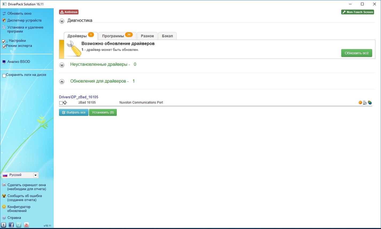Open the Бэкап tab
Image resolution: width=381 pixels, height=229 pixels.
[167, 36]
